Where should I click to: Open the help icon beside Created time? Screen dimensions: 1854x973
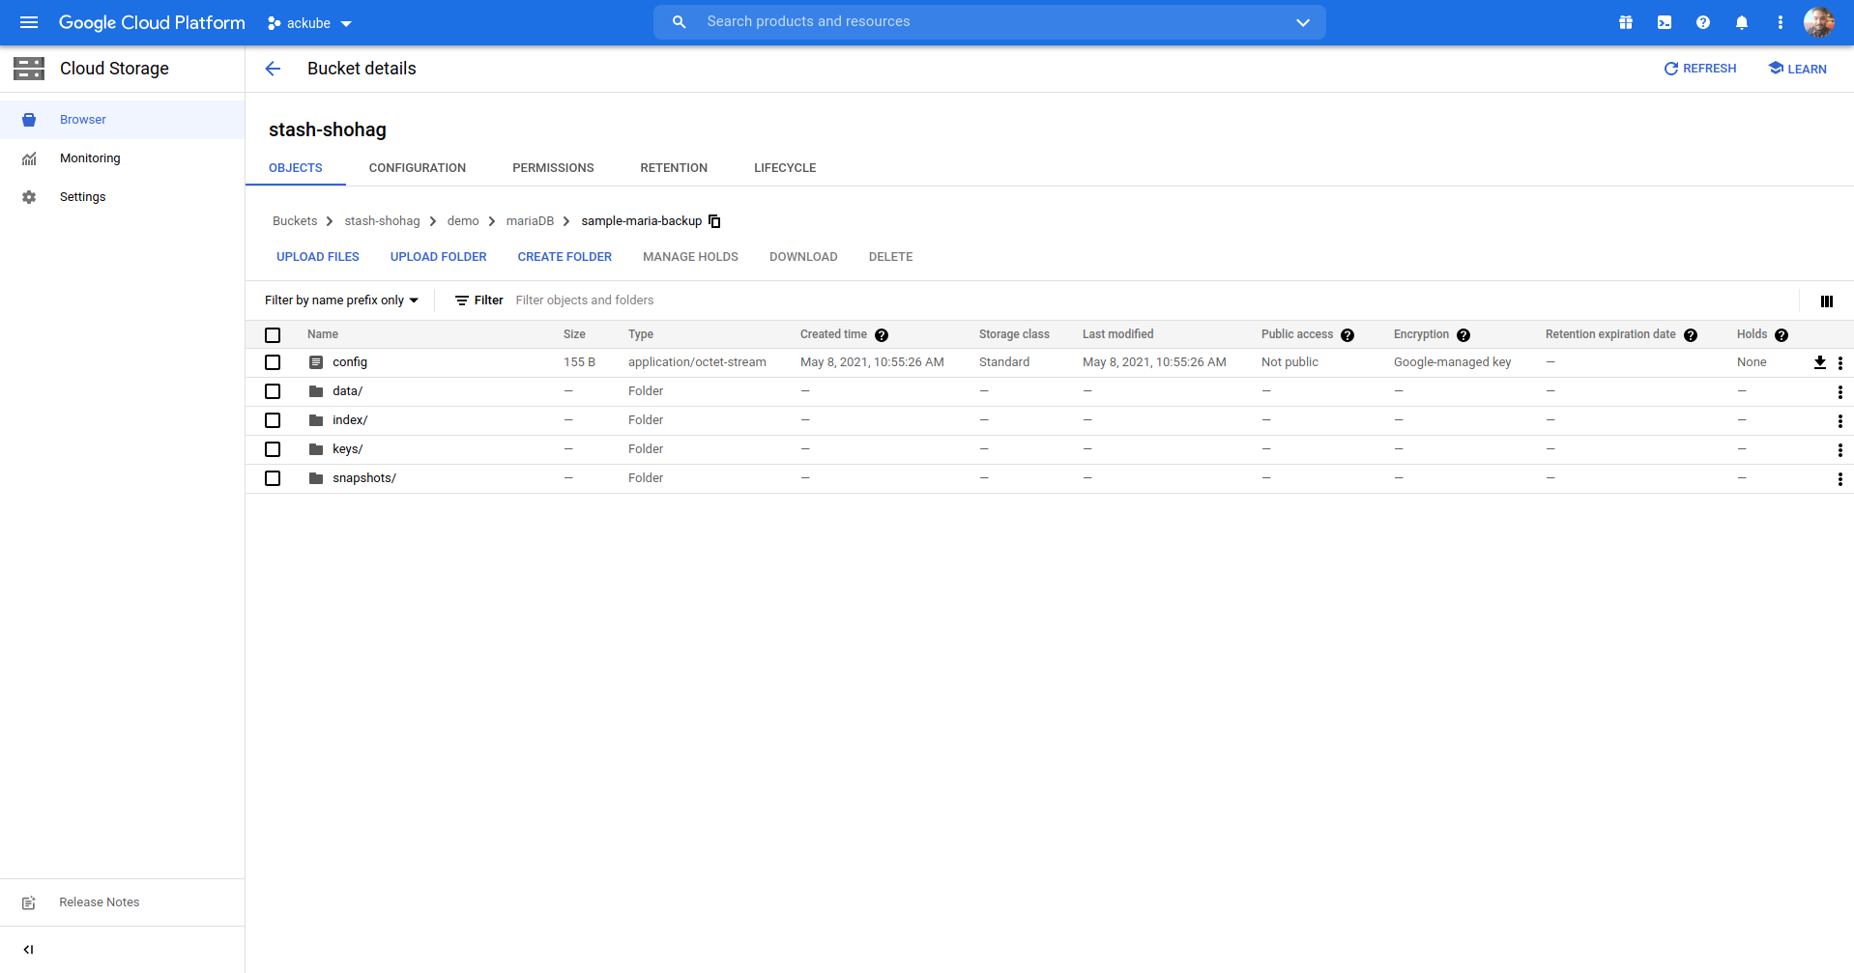pos(881,335)
